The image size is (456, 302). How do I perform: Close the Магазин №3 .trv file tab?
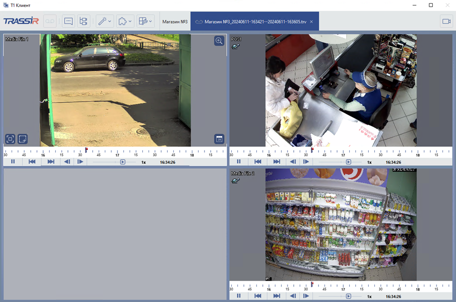tap(311, 22)
